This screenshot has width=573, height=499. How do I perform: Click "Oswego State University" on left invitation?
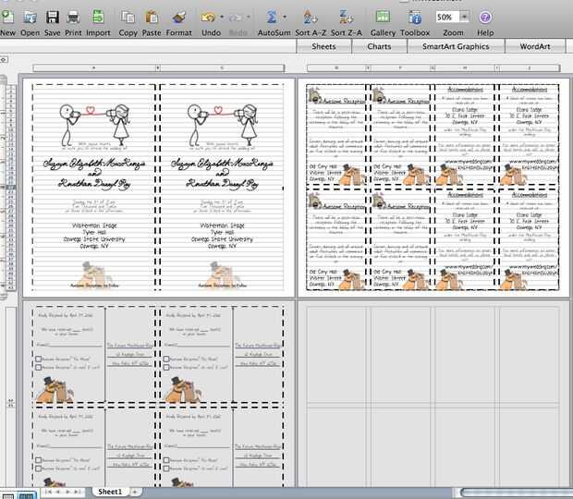pos(94,239)
